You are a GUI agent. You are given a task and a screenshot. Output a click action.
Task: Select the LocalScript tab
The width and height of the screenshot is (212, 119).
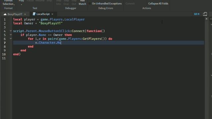click(x=43, y=14)
